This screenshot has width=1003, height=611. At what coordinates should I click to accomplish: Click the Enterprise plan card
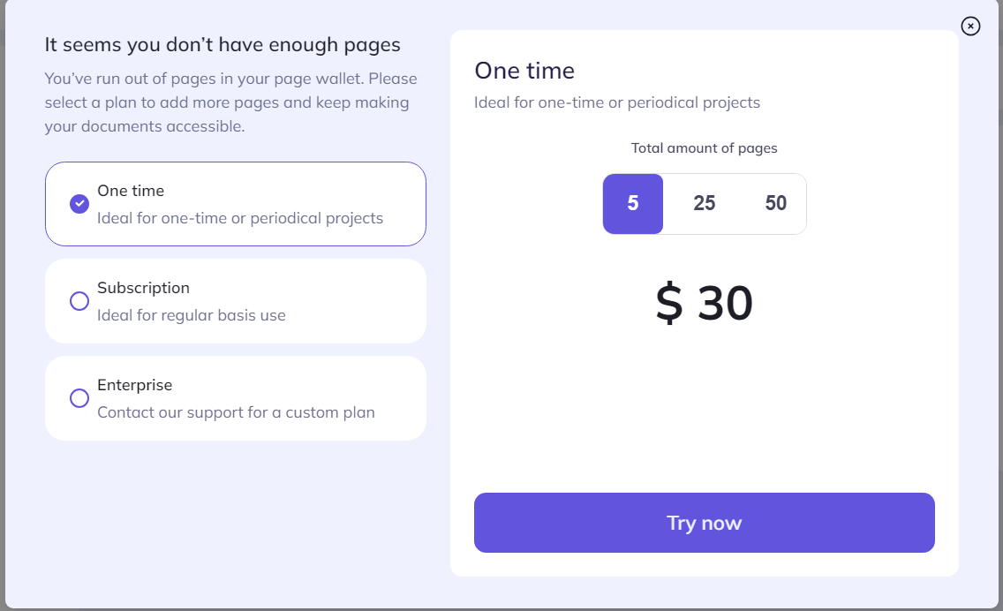coord(235,397)
